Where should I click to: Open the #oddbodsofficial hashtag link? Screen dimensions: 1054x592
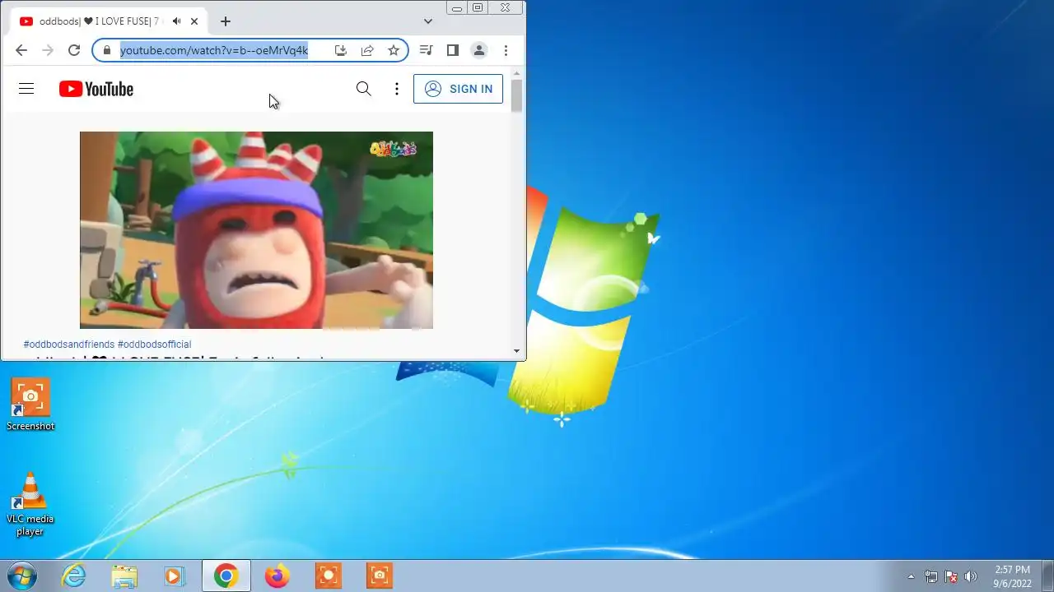tap(154, 345)
